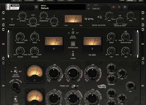Viewport: 146px width, 105px height.
Task: Grab the FG-Red right rack handle
Action: (x=143, y=44)
